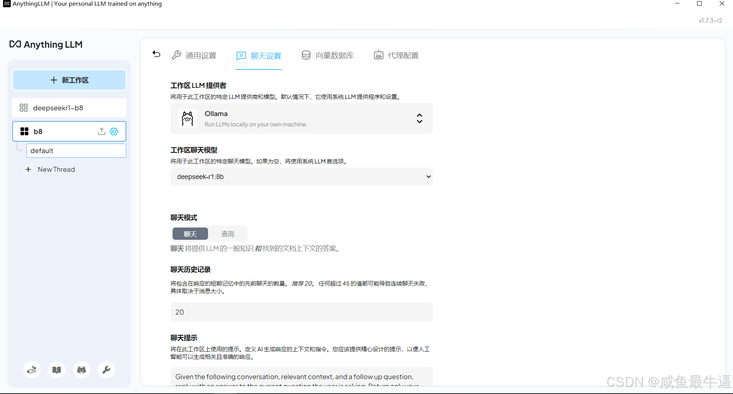Create a new workspace with 新工作区
733x394 pixels.
pyautogui.click(x=69, y=80)
